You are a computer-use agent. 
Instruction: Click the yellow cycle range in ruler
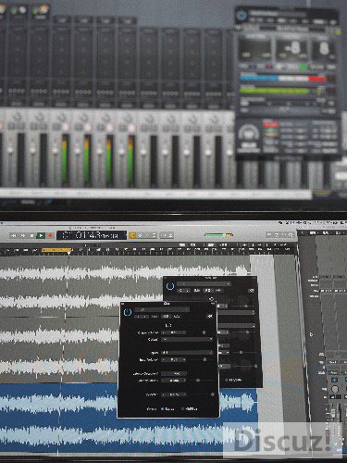[57, 249]
